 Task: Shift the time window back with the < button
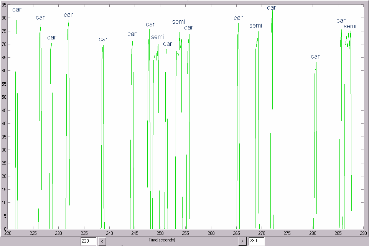pos(102,241)
